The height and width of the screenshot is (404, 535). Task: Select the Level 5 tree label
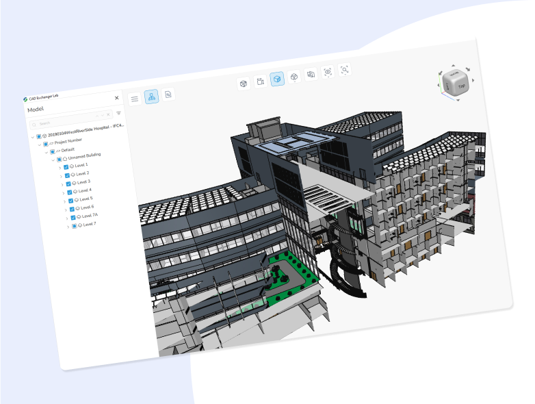coord(86,199)
